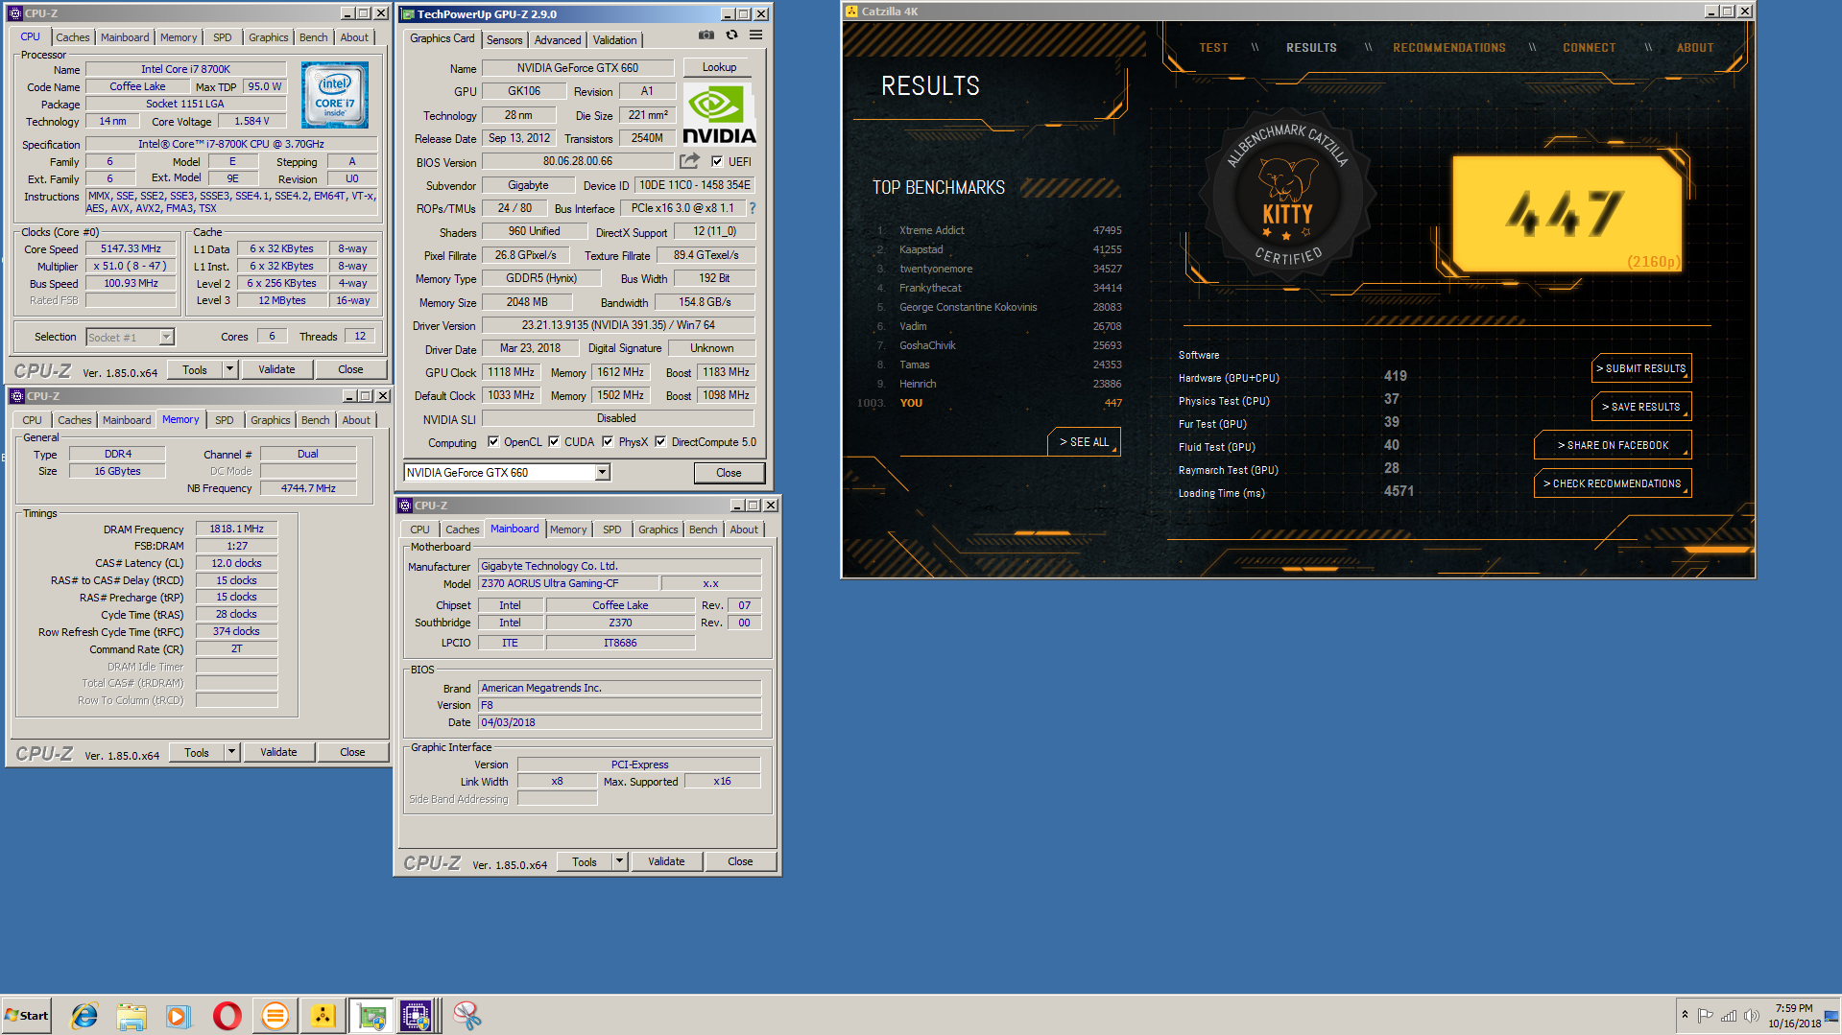The height and width of the screenshot is (1035, 1842).
Task: Toggle the OpenCL checkbox
Action: pyautogui.click(x=493, y=442)
